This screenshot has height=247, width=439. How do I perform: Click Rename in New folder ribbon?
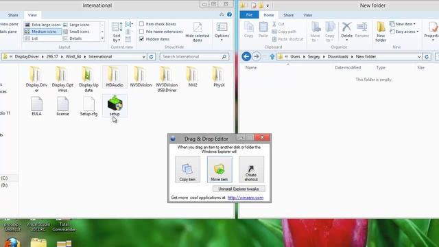(361, 30)
